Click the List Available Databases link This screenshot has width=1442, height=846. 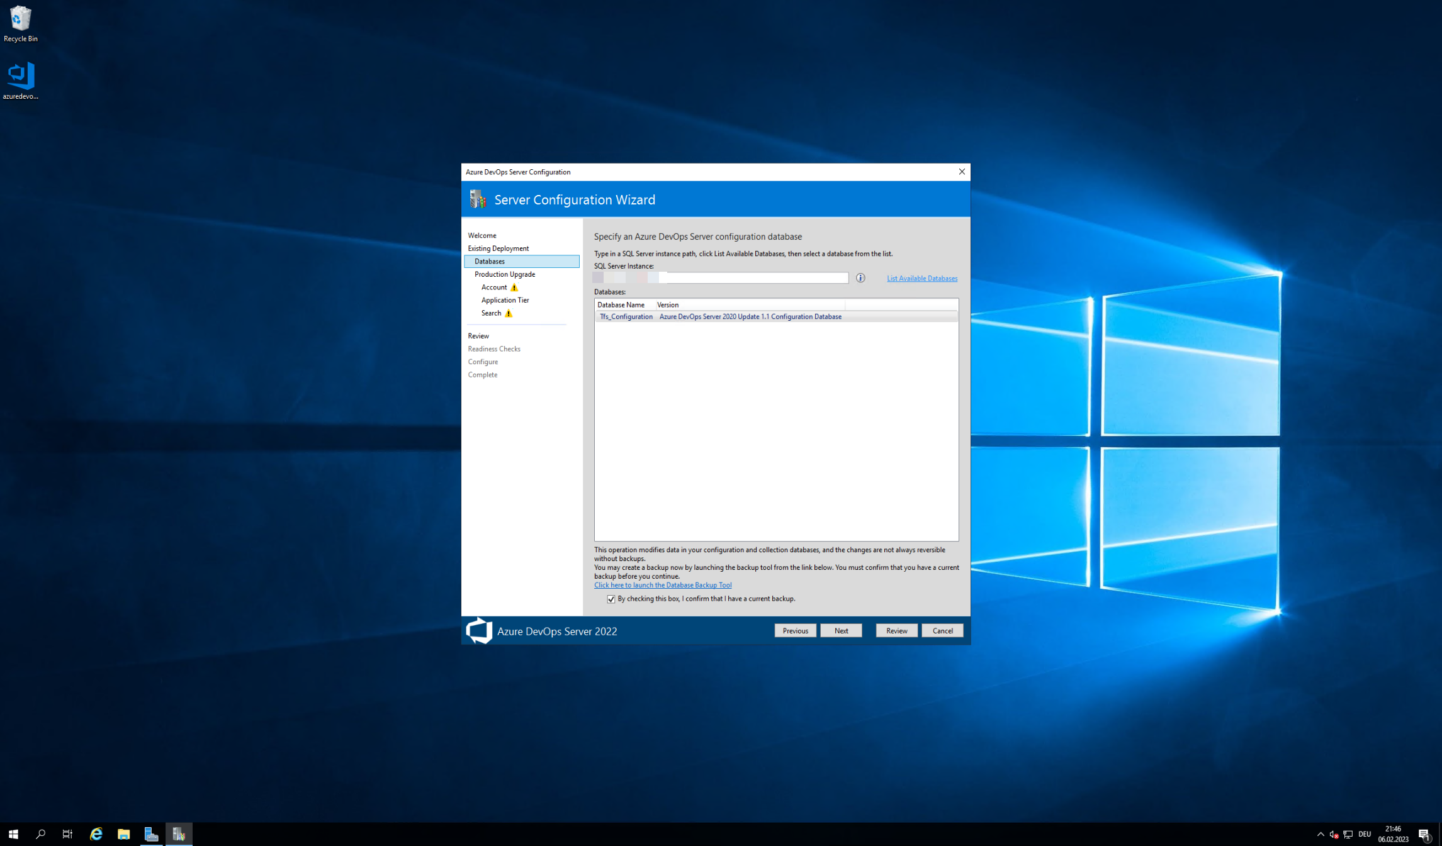(x=922, y=279)
